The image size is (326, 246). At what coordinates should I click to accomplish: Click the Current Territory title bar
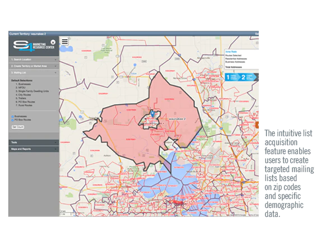(x=133, y=34)
